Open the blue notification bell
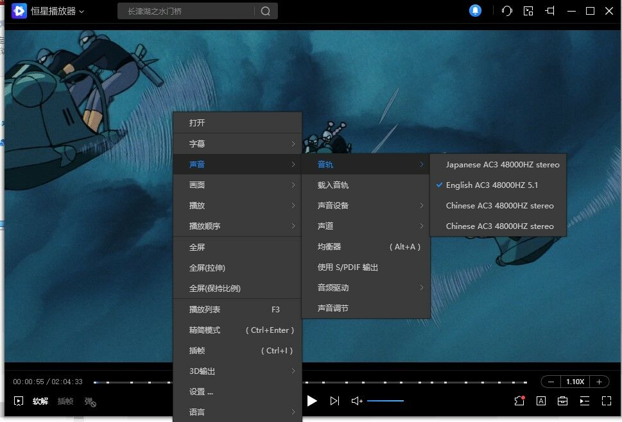The height and width of the screenshot is (422, 622). point(475,11)
